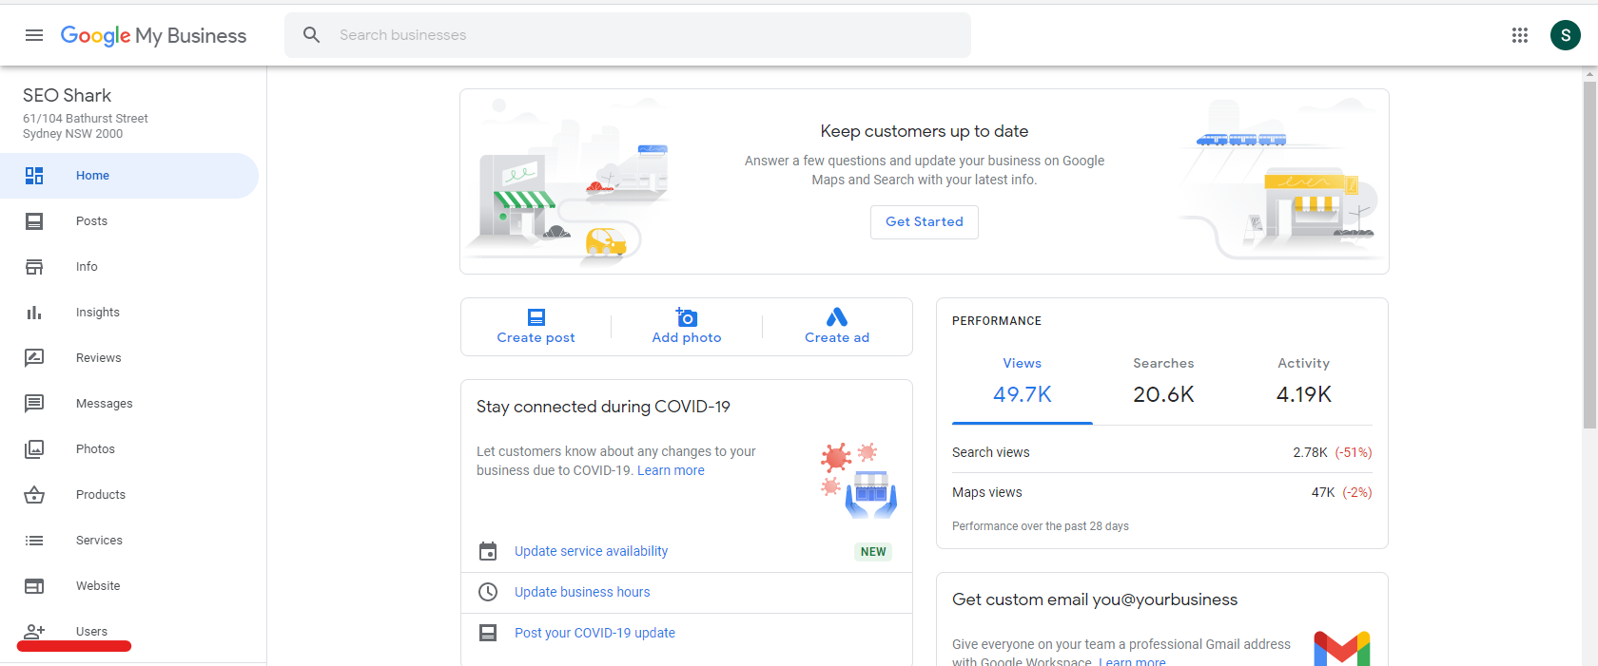Click the Reviews sidebar icon

[34, 358]
